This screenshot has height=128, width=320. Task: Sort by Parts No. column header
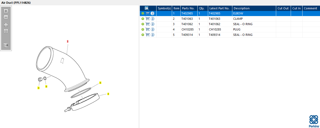pyautogui.click(x=189, y=8)
